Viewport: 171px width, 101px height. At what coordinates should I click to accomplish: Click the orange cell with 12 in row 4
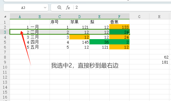(79, 37)
